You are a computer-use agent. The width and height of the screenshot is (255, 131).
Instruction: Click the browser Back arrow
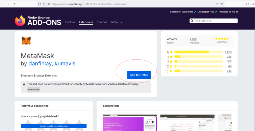tap(2, 4)
